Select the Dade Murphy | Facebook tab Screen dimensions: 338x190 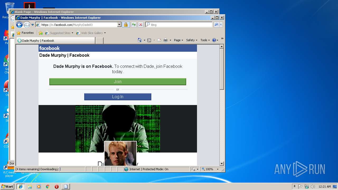(x=56, y=41)
